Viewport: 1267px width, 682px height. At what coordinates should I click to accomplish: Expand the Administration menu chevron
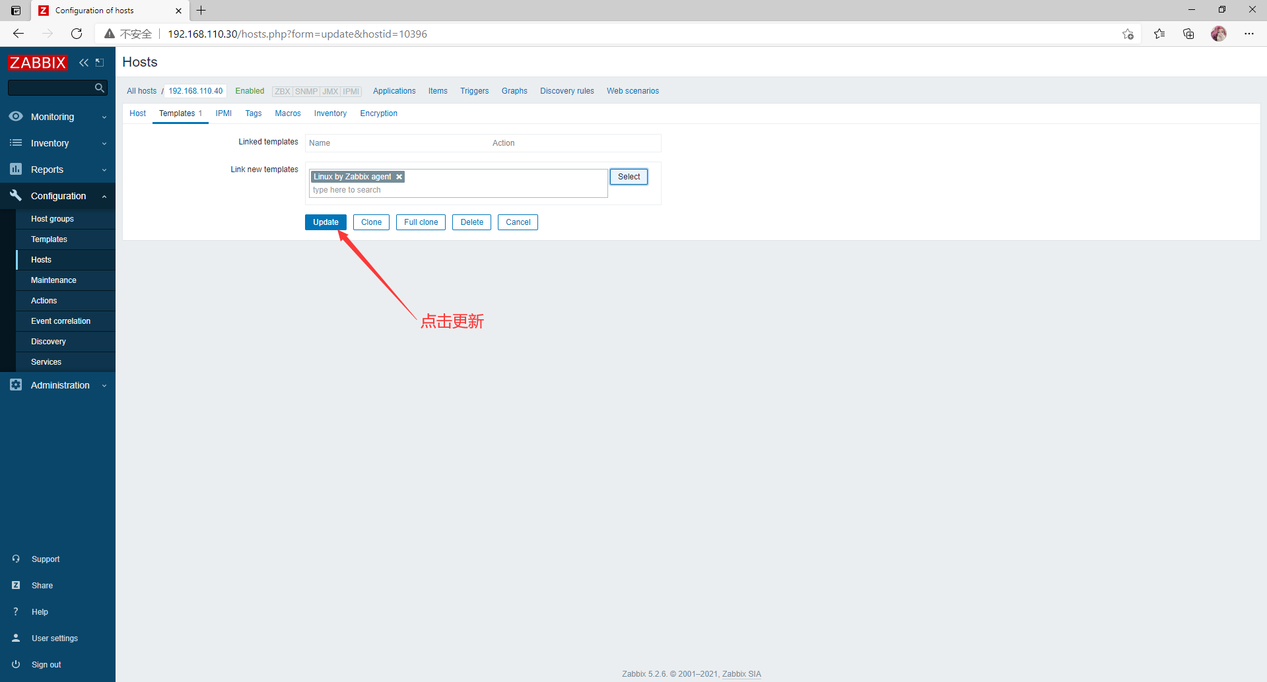coord(104,386)
